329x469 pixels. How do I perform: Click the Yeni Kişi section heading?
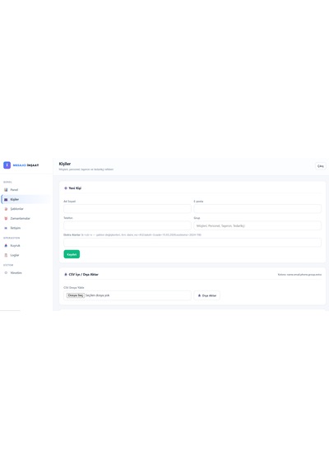click(x=72, y=188)
